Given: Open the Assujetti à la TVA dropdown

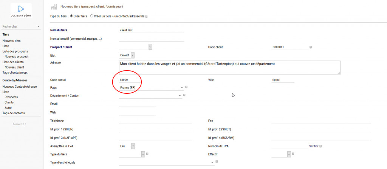Looking at the screenshot, I should click(133, 146).
